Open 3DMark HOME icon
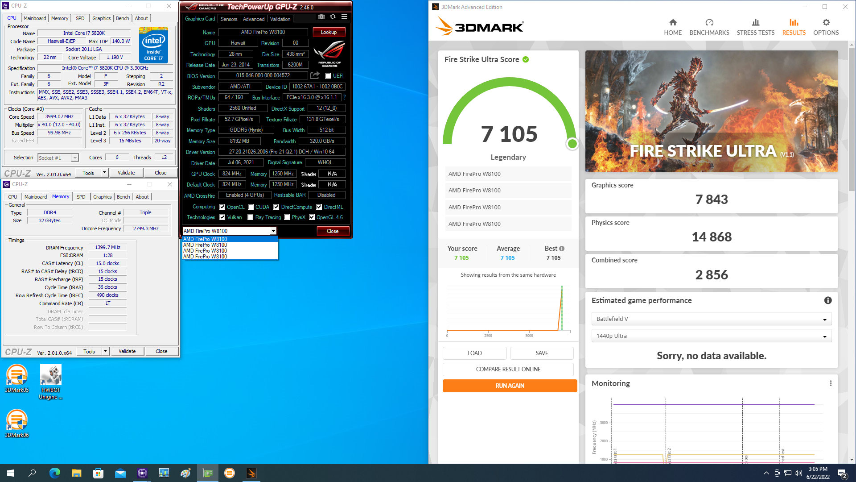 (x=673, y=23)
